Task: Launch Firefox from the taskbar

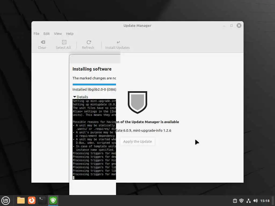Action: tap(32, 200)
